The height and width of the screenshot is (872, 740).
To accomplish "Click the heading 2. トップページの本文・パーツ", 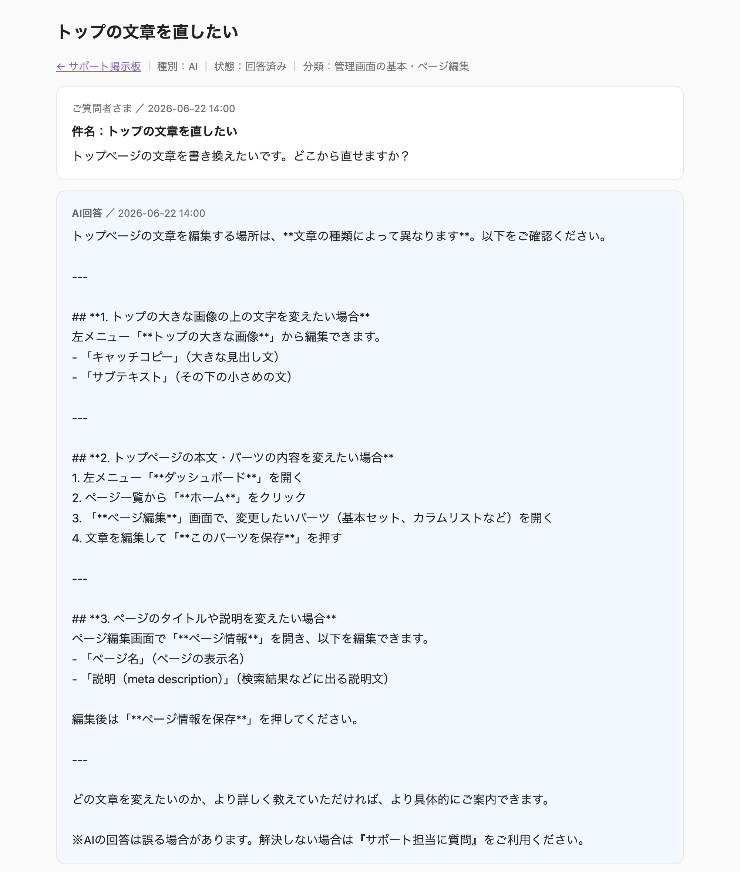I will coord(232,458).
